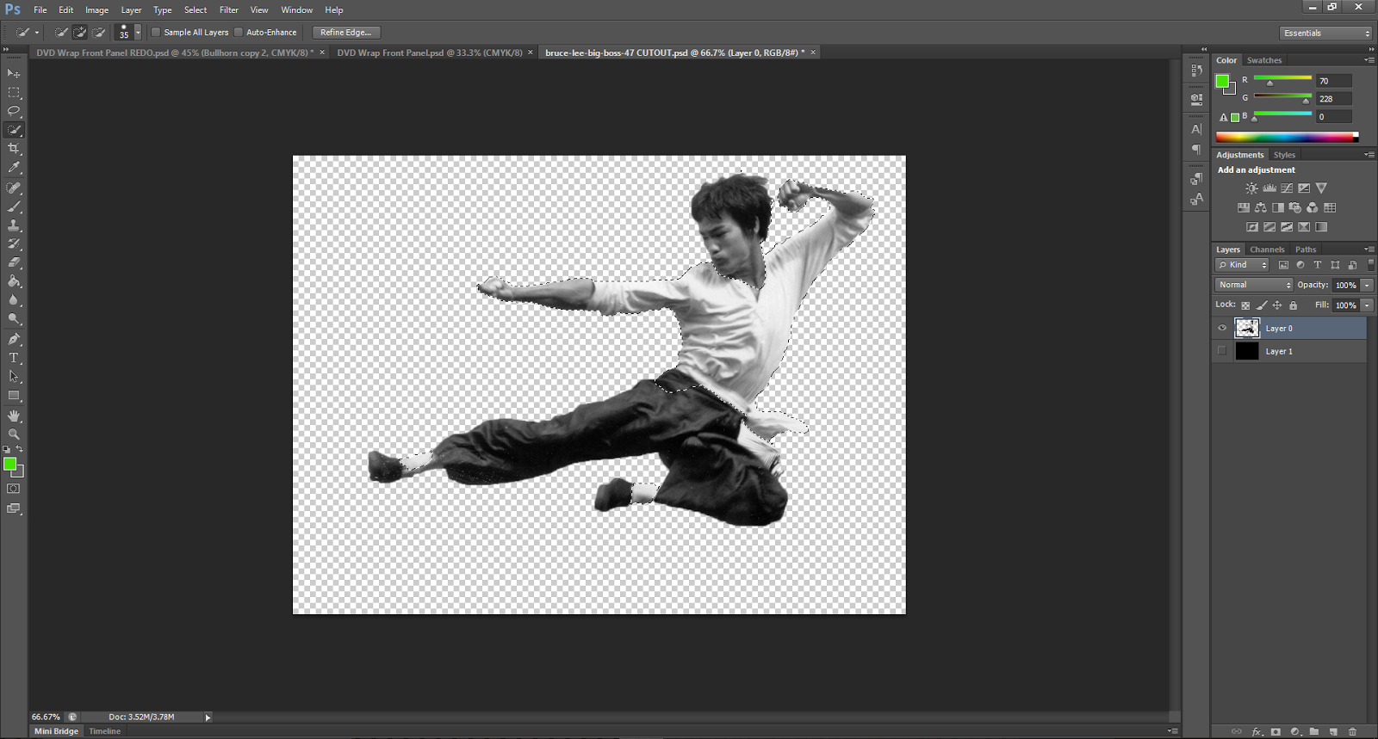
Task: Select the Move tool
Action: click(14, 73)
